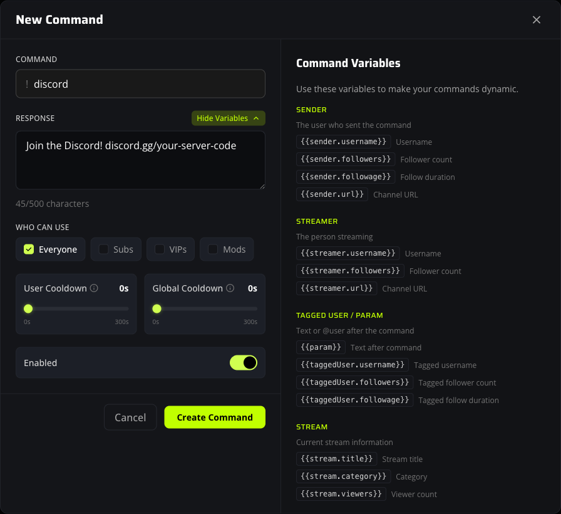
Task: Insert the {{streamer.followers}} variable
Action: pyautogui.click(x=350, y=271)
